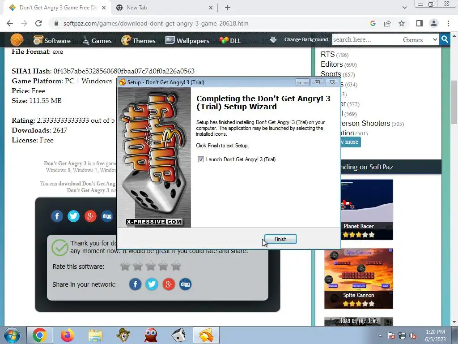Share on Google Plus in Share in your network
This screenshot has height=344, width=458.
169,284
